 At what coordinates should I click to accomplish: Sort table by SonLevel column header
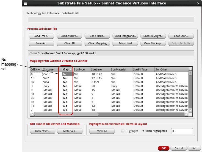(100, 70)
